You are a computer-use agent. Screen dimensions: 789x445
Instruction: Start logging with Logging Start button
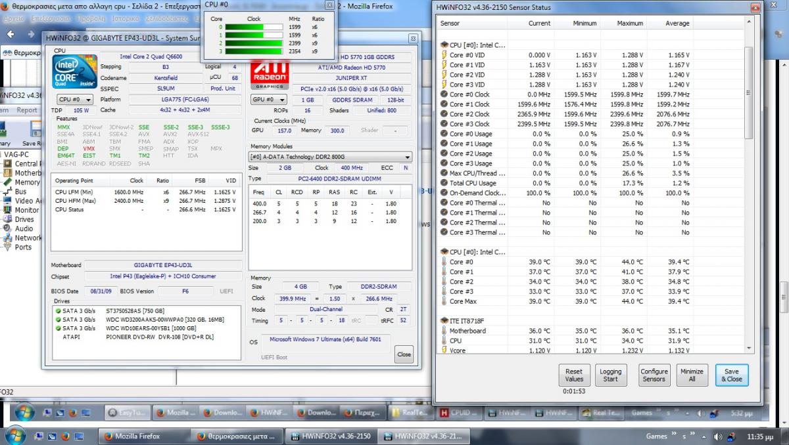[610, 375]
